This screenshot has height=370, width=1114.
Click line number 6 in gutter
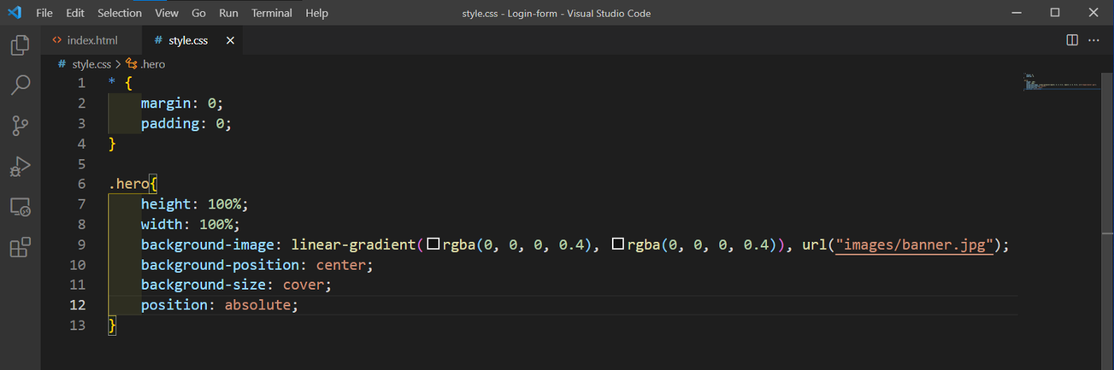coord(81,184)
